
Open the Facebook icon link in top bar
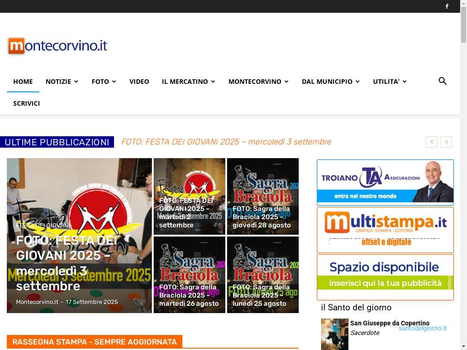pyautogui.click(x=447, y=6)
